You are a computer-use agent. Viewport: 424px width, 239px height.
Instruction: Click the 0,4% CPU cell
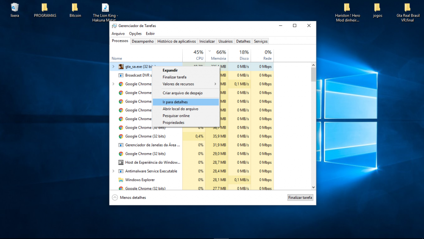(x=194, y=136)
